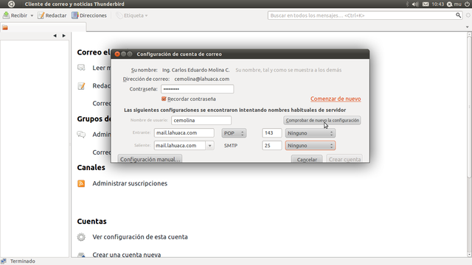This screenshot has width=472, height=265.
Task: Click the Configuración manual button
Action: pos(150,159)
